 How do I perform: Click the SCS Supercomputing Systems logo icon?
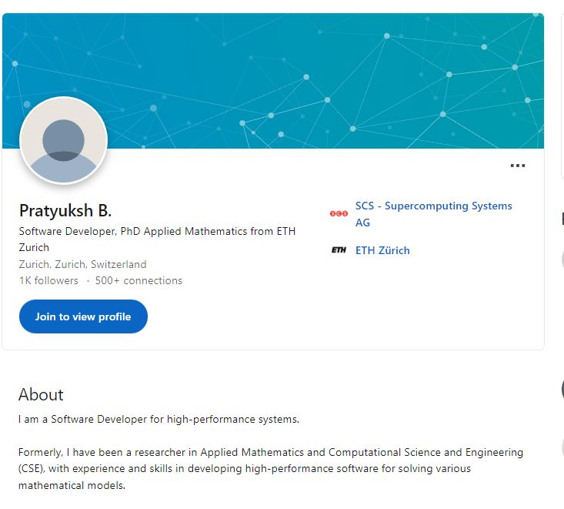pos(339,214)
